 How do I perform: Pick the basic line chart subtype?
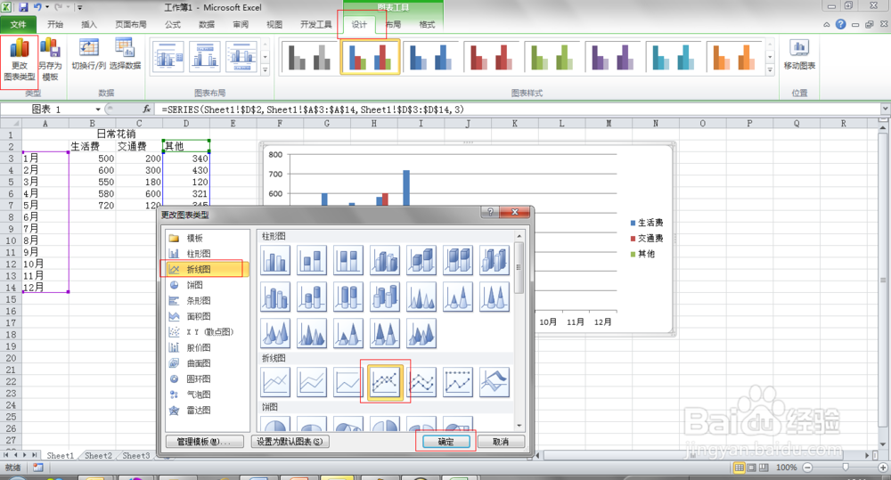pyautogui.click(x=275, y=382)
